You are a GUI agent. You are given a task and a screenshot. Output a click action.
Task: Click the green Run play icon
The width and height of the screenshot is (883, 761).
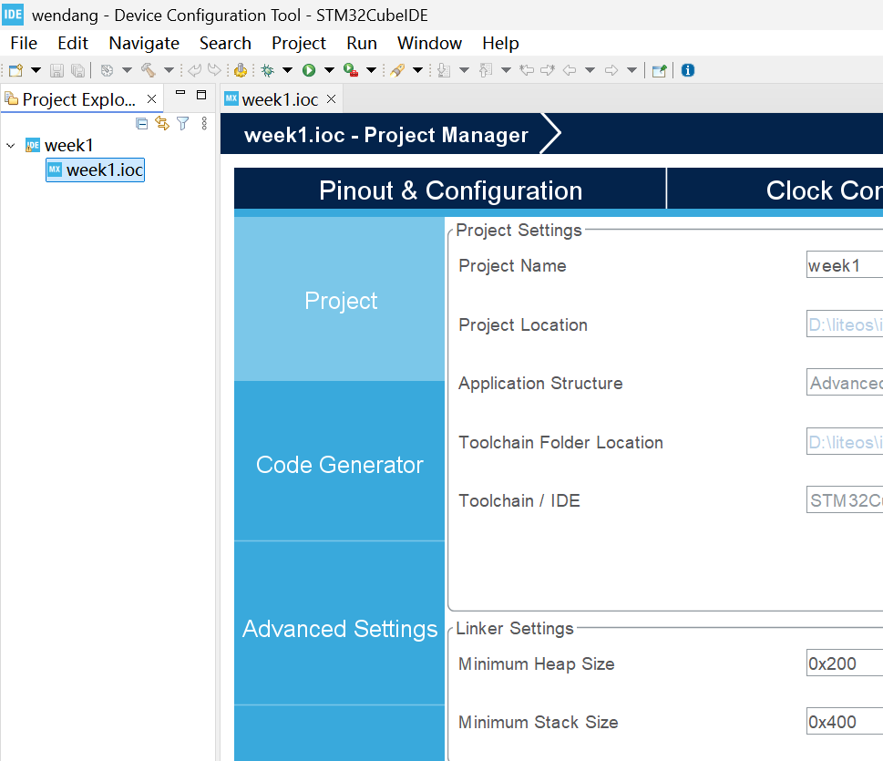309,70
